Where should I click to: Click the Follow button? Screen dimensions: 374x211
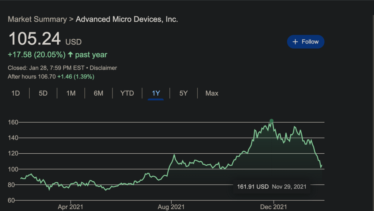pyautogui.click(x=306, y=42)
